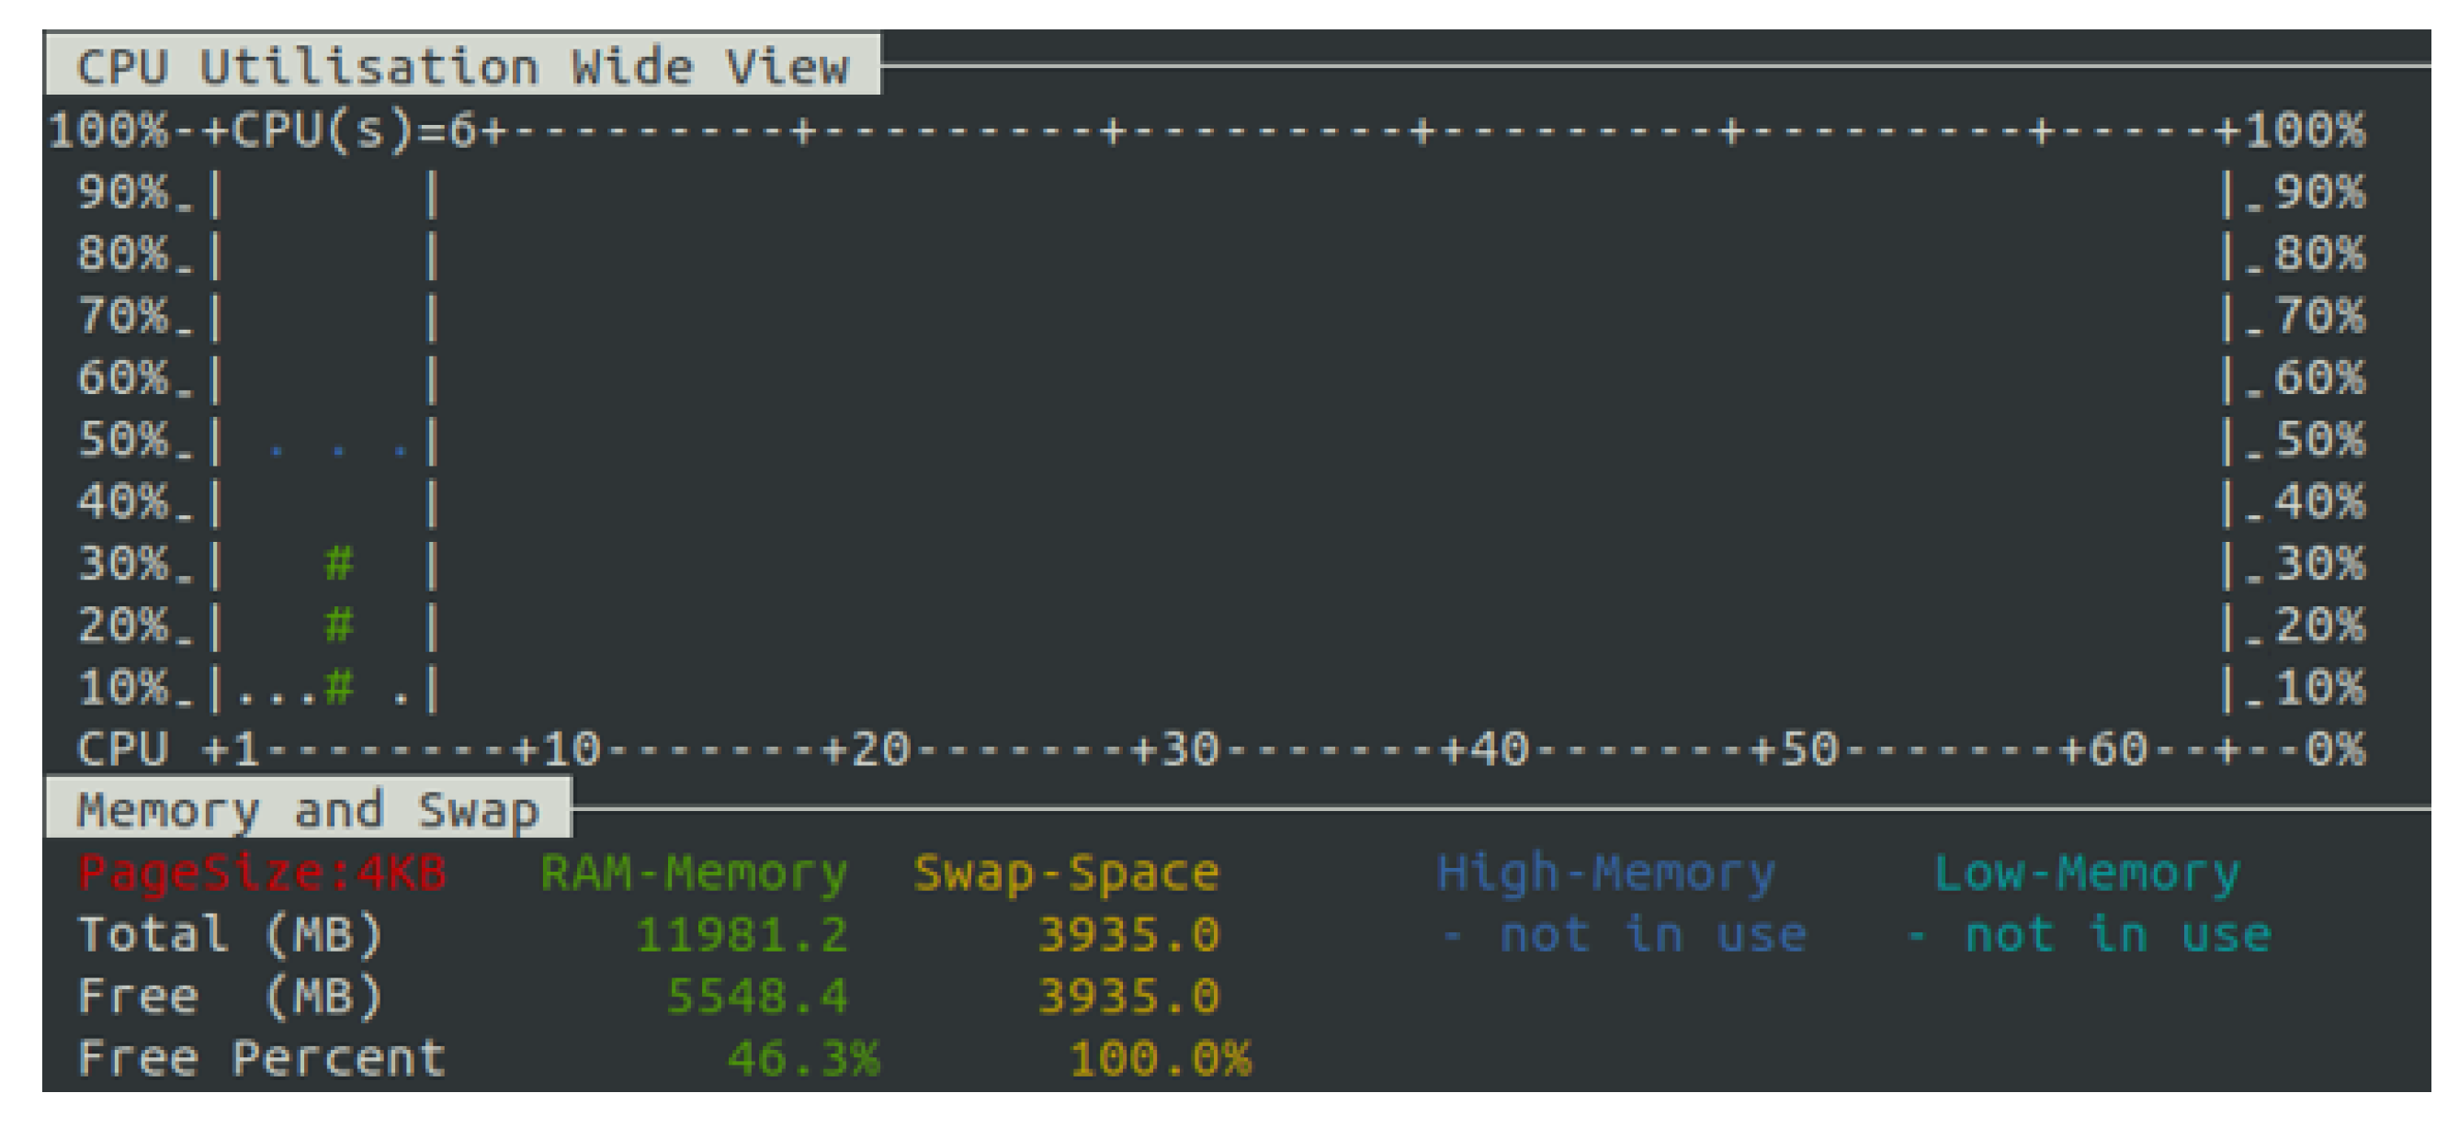Click swap free percent 100.0%
The image size is (2459, 1127).
1159,1059
